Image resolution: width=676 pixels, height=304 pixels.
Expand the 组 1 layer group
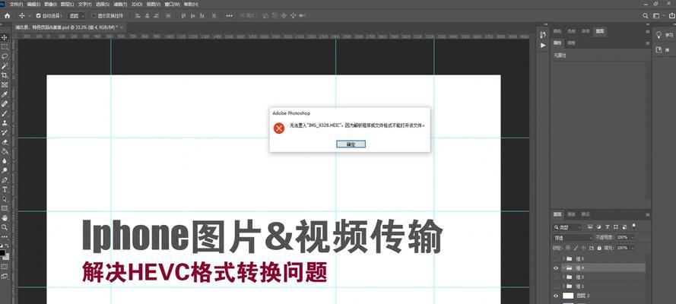(x=563, y=286)
